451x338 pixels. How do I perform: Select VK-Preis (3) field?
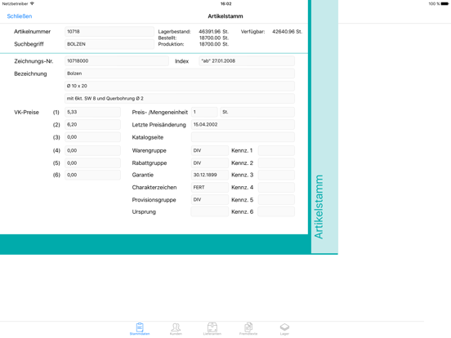click(92, 137)
